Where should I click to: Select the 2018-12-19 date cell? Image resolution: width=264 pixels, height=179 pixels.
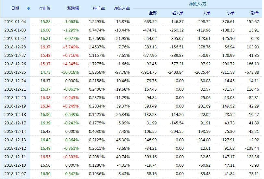15,106
